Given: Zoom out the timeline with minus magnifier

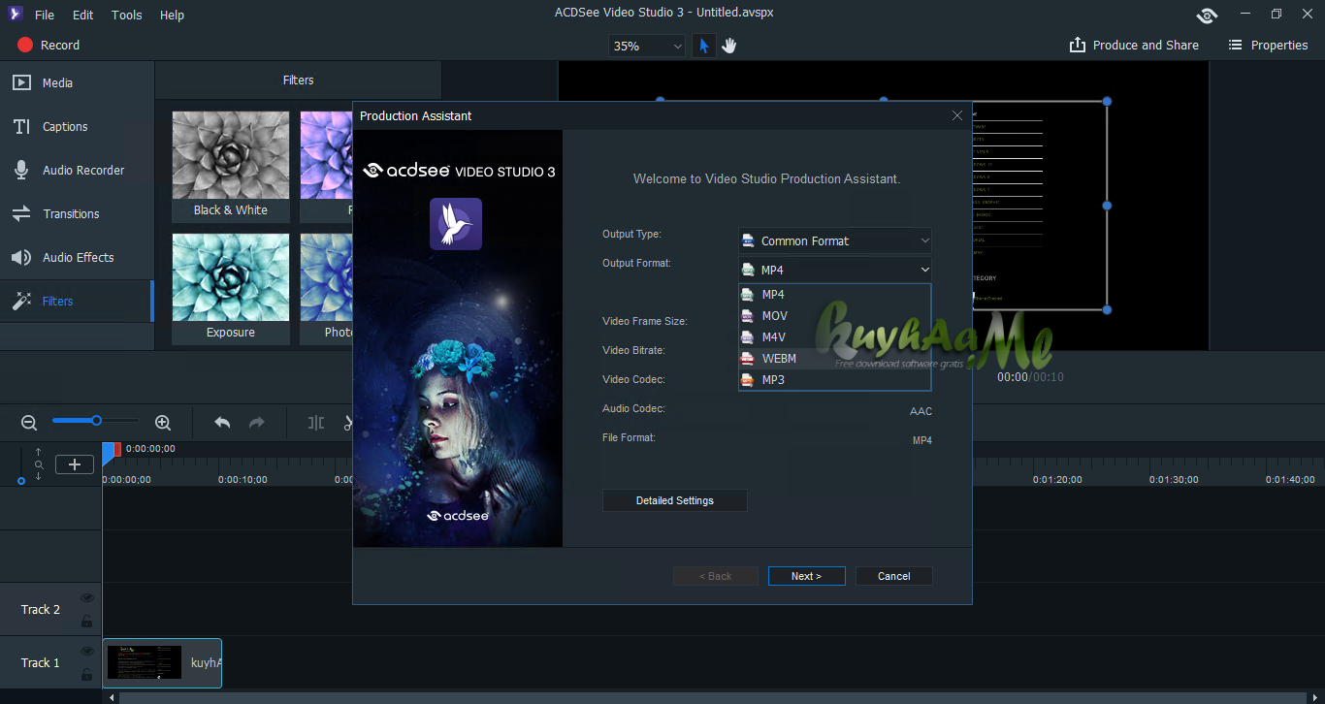Looking at the screenshot, I should 29,422.
